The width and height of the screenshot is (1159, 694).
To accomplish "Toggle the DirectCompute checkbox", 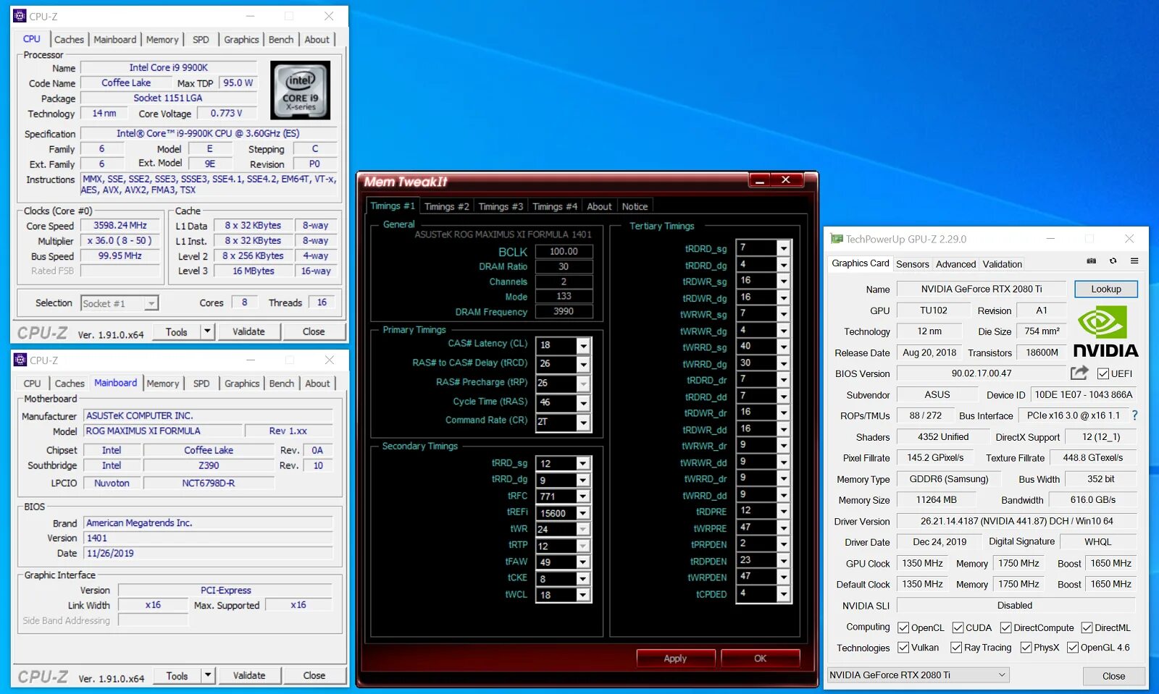I will [1005, 627].
